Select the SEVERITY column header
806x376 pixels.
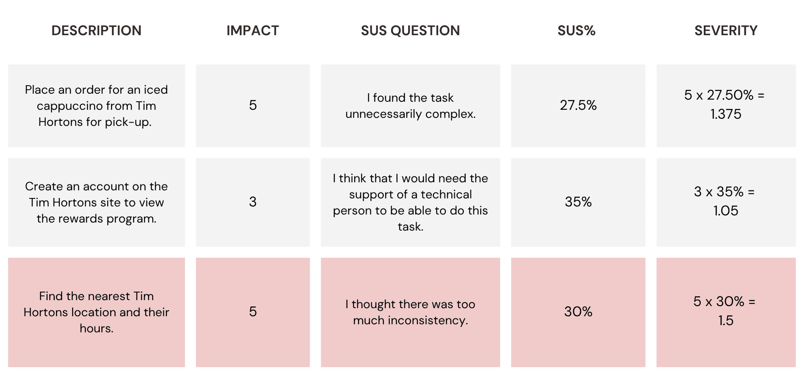(726, 31)
